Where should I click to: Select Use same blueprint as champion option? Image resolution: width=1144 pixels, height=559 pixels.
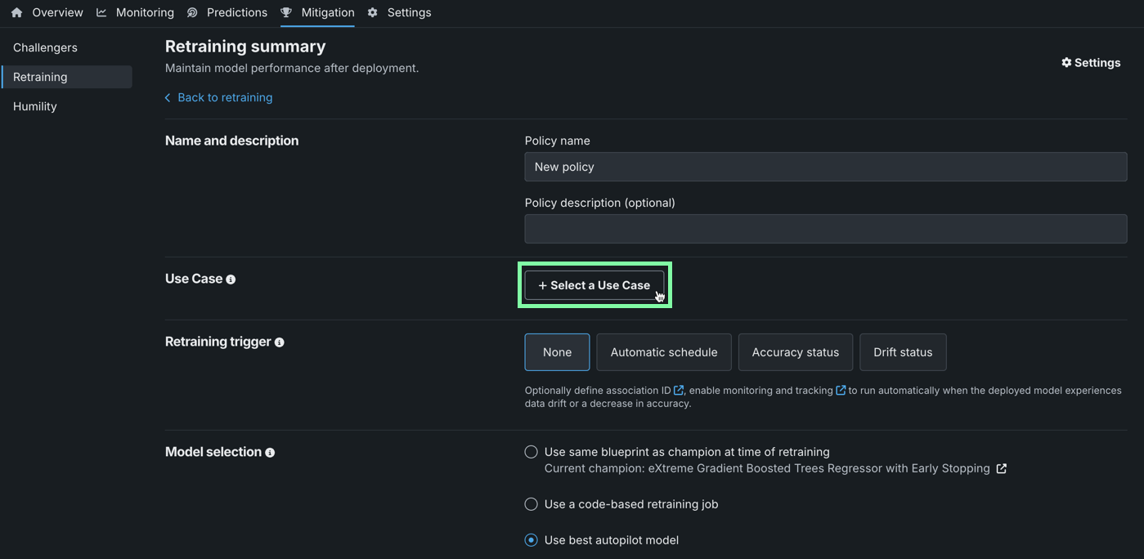(532, 452)
